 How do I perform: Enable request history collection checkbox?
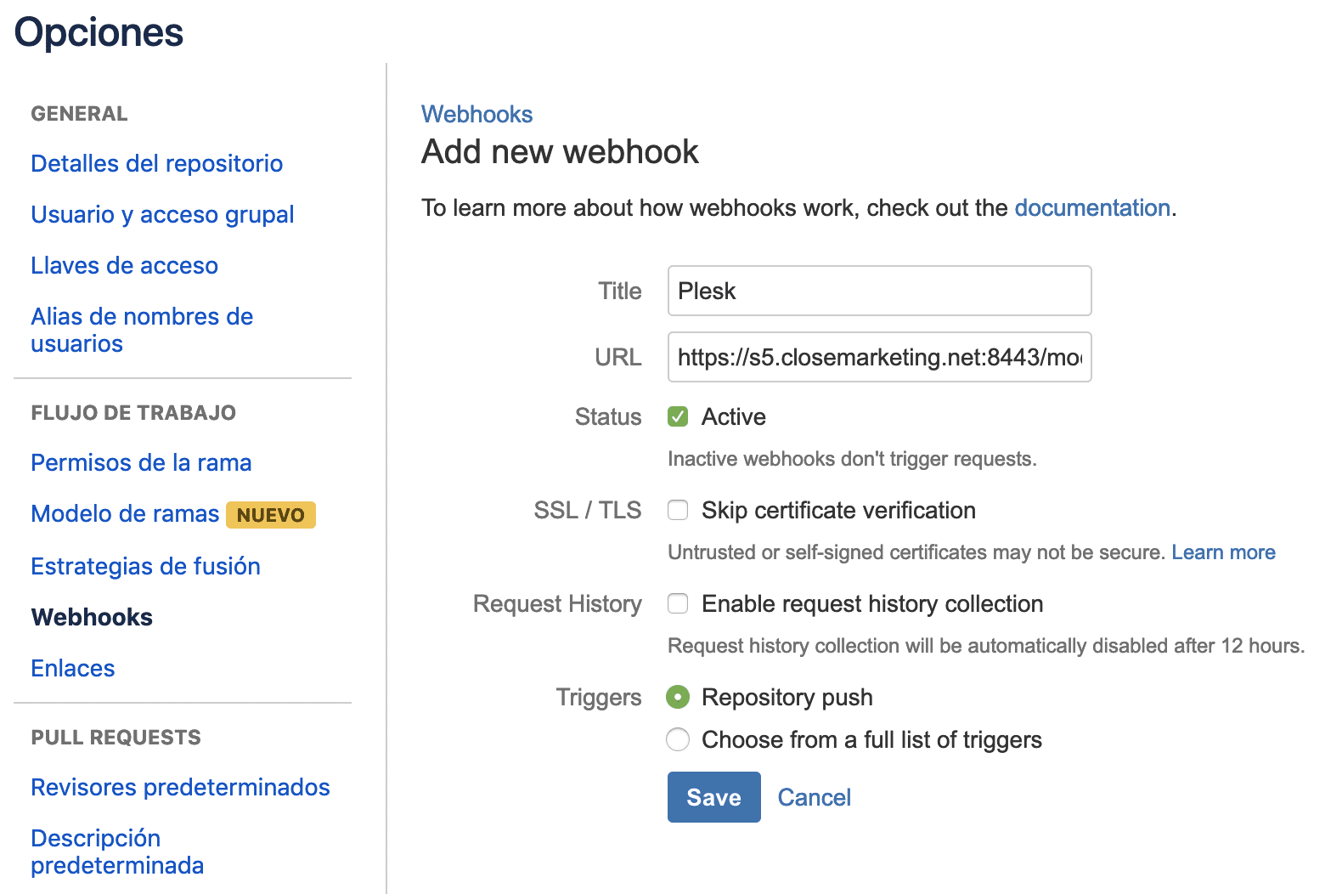[678, 603]
